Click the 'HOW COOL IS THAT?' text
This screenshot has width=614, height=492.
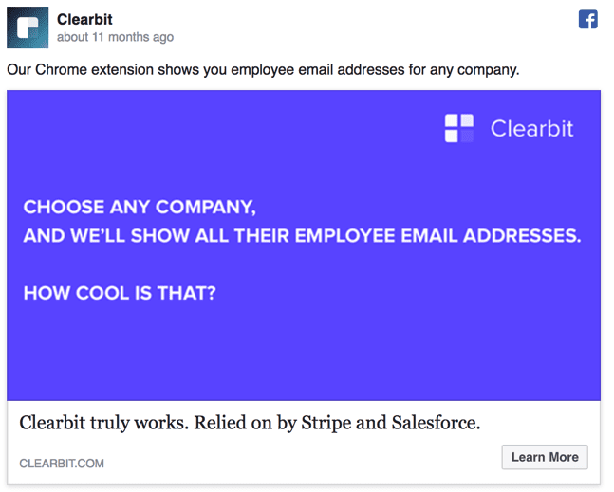(120, 293)
